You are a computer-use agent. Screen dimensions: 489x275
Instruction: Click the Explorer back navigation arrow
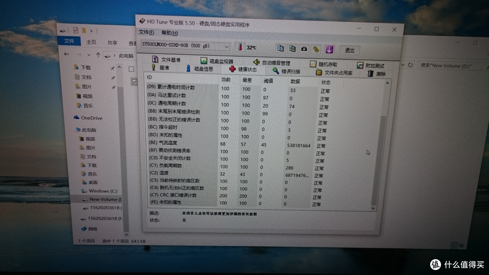pos(67,54)
